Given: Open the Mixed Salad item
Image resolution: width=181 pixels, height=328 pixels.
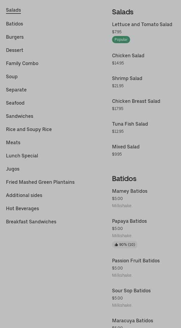Looking at the screenshot, I should [126, 147].
